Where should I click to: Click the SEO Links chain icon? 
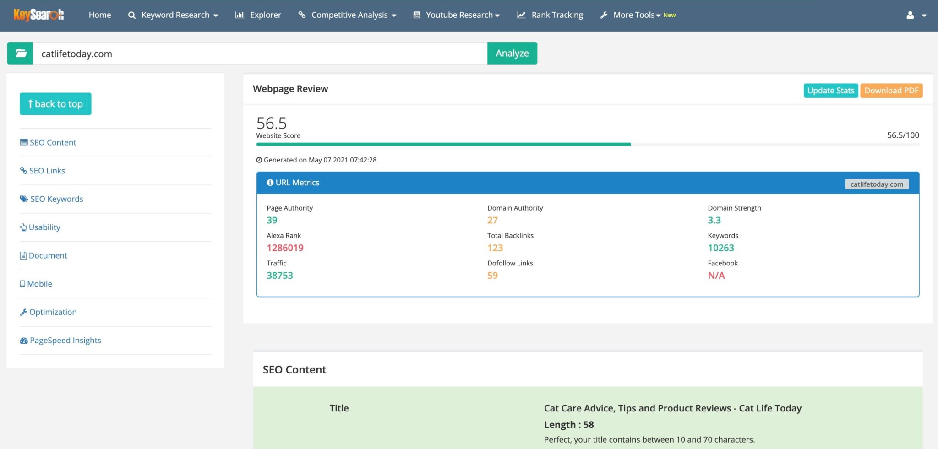click(23, 170)
